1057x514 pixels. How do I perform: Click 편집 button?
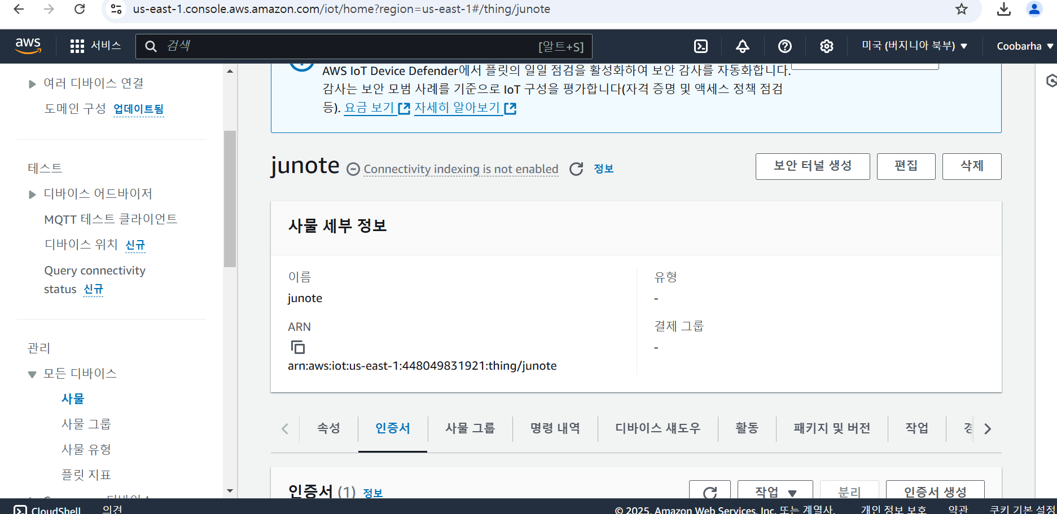(x=906, y=166)
